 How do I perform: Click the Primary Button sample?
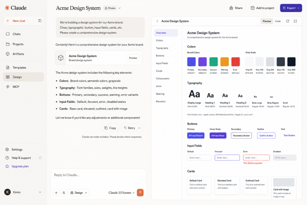[x=196, y=136]
